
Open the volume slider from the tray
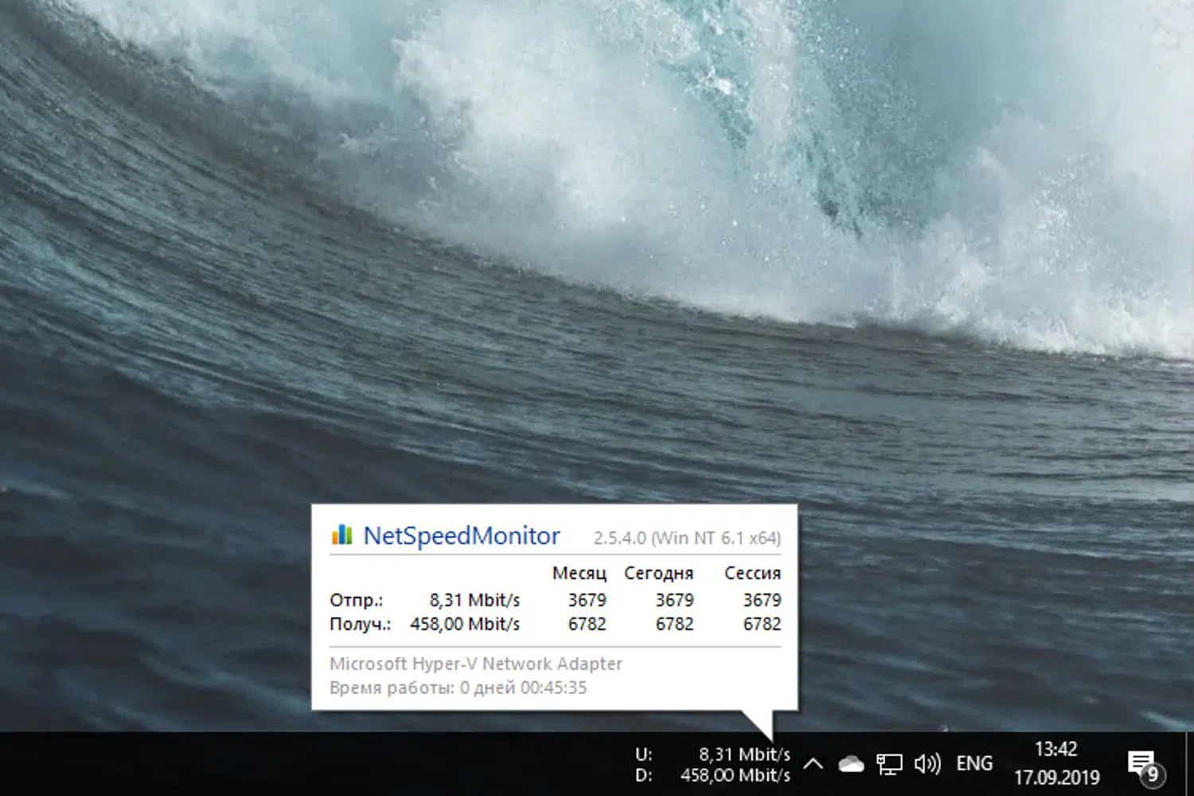tap(927, 763)
